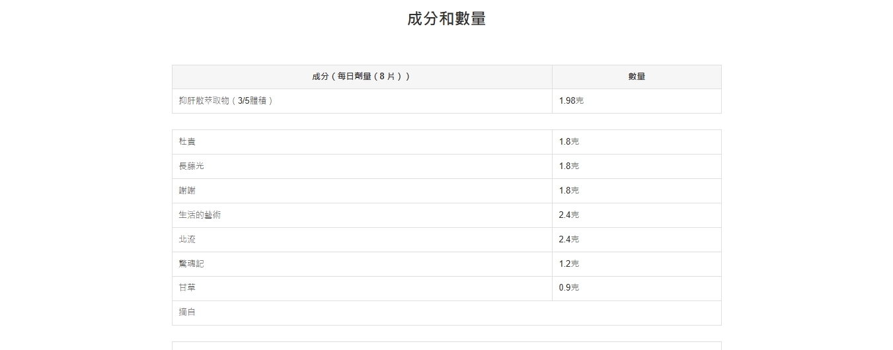This screenshot has height=350, width=893.
Task: Select the 成分（每日劑量（8 片）） column header
Action: (x=362, y=77)
